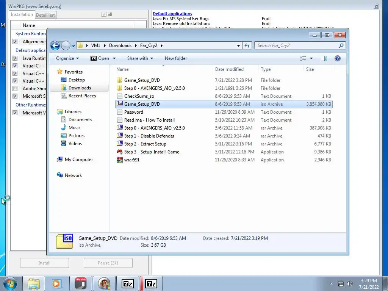Launch Windows Media Player from the taskbar
This screenshot has height=291, width=388.
56,283
